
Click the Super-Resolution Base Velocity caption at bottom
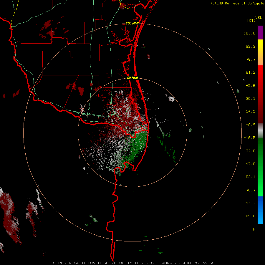(134, 263)
